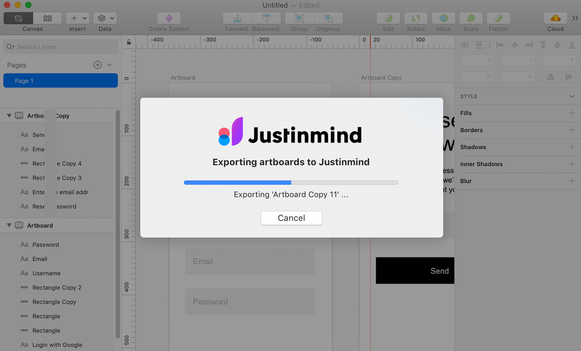Click the width W field in inspector

click(476, 77)
